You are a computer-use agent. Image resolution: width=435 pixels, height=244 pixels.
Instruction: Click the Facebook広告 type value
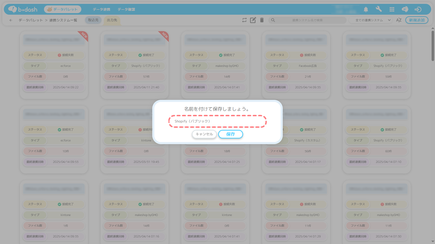point(307,66)
